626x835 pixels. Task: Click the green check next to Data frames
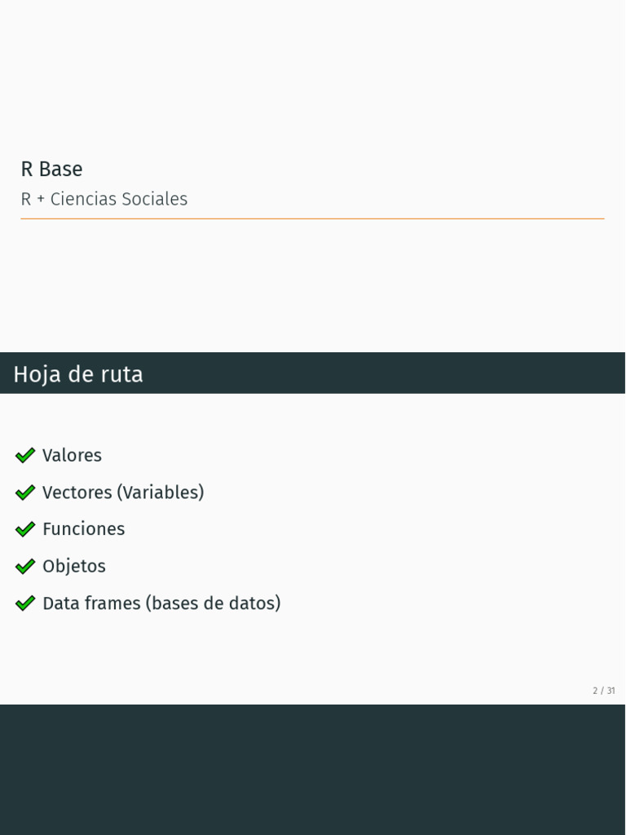[x=25, y=603]
